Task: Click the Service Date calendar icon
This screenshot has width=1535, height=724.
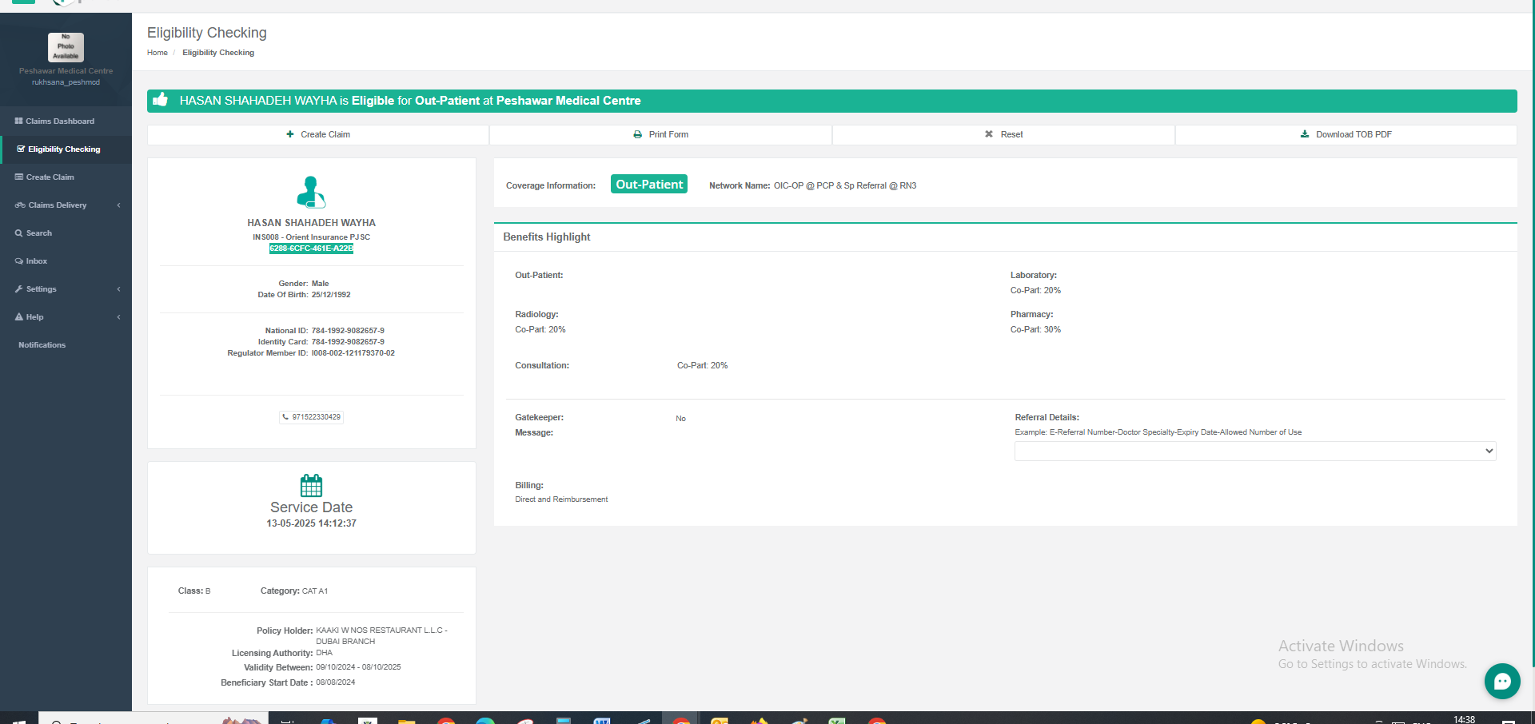Action: (311, 485)
